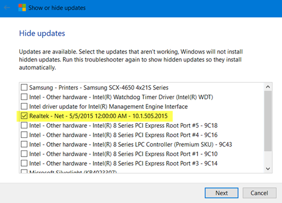Click the Windows logo icon in title bar
The image size is (282, 203).
pos(22,8)
